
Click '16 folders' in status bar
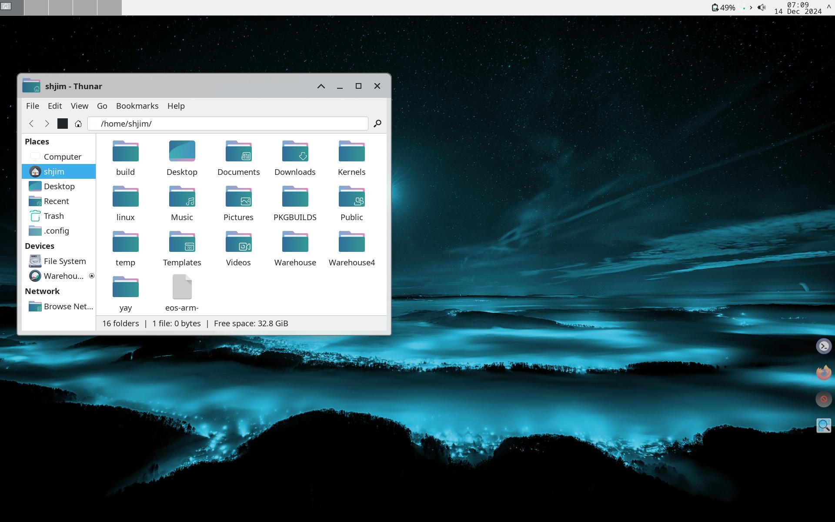[120, 323]
